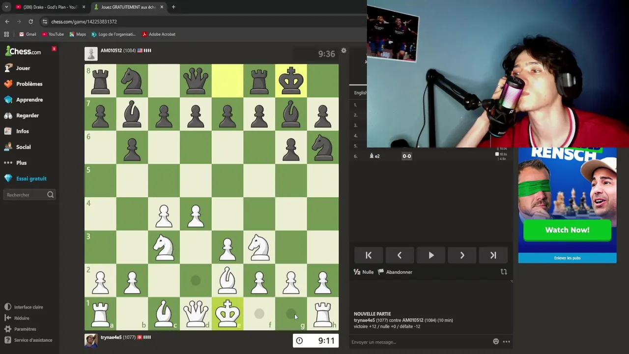Click the 0-0 move in move list
The height and width of the screenshot is (354, 629).
407,156
